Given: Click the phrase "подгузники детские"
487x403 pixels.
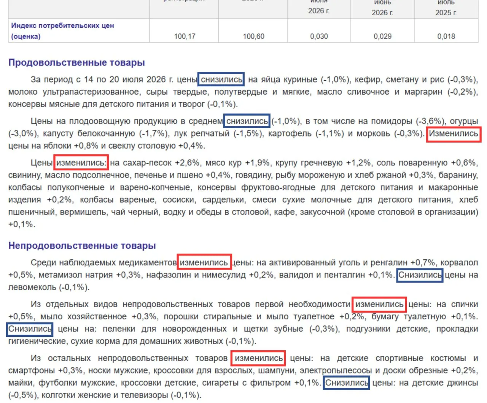Looking at the screenshot, I should pos(388,328).
